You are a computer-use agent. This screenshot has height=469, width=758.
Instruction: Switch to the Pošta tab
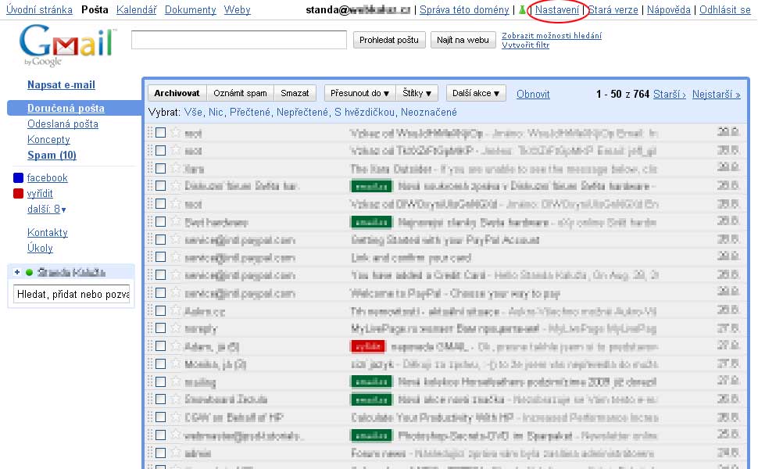[95, 9]
